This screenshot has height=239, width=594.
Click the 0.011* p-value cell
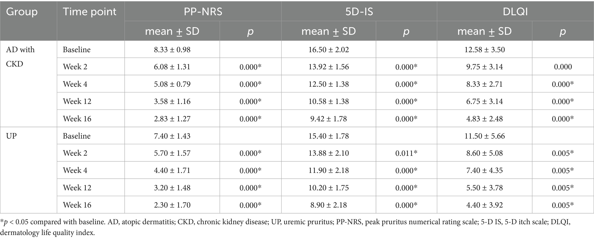click(x=406, y=153)
